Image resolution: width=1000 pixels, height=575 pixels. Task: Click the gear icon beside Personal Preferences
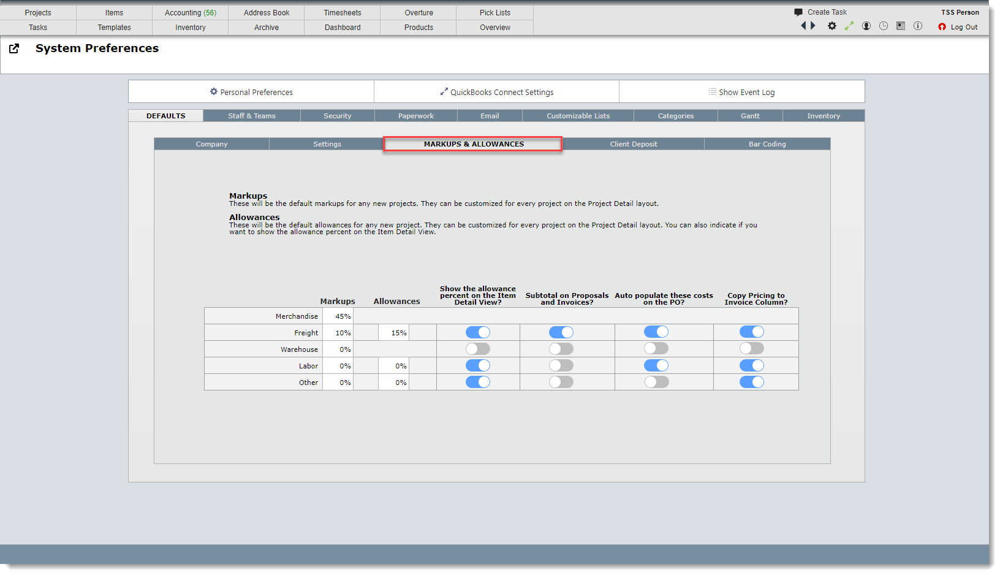214,91
